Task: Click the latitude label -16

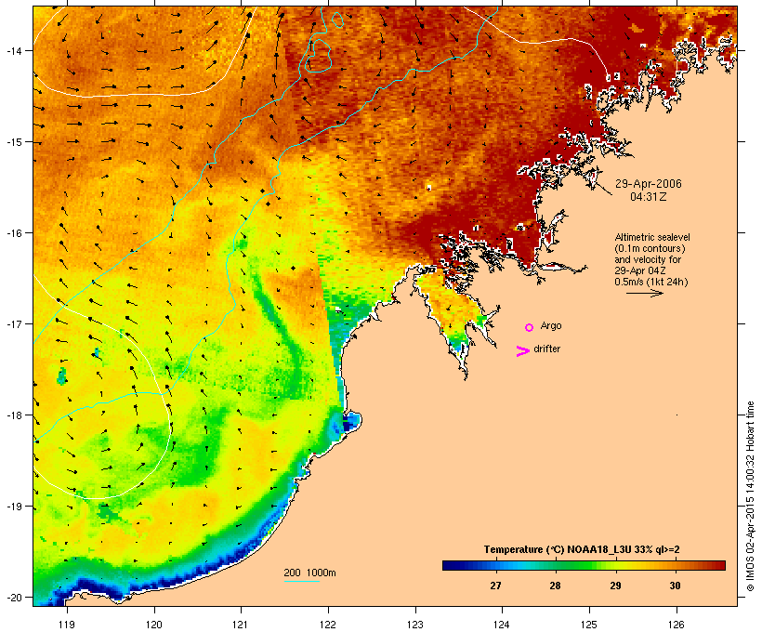Action: (x=13, y=233)
